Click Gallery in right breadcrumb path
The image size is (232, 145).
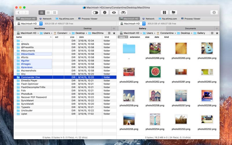[199, 33]
